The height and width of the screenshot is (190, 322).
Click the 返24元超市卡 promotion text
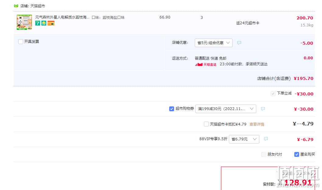(247, 23)
